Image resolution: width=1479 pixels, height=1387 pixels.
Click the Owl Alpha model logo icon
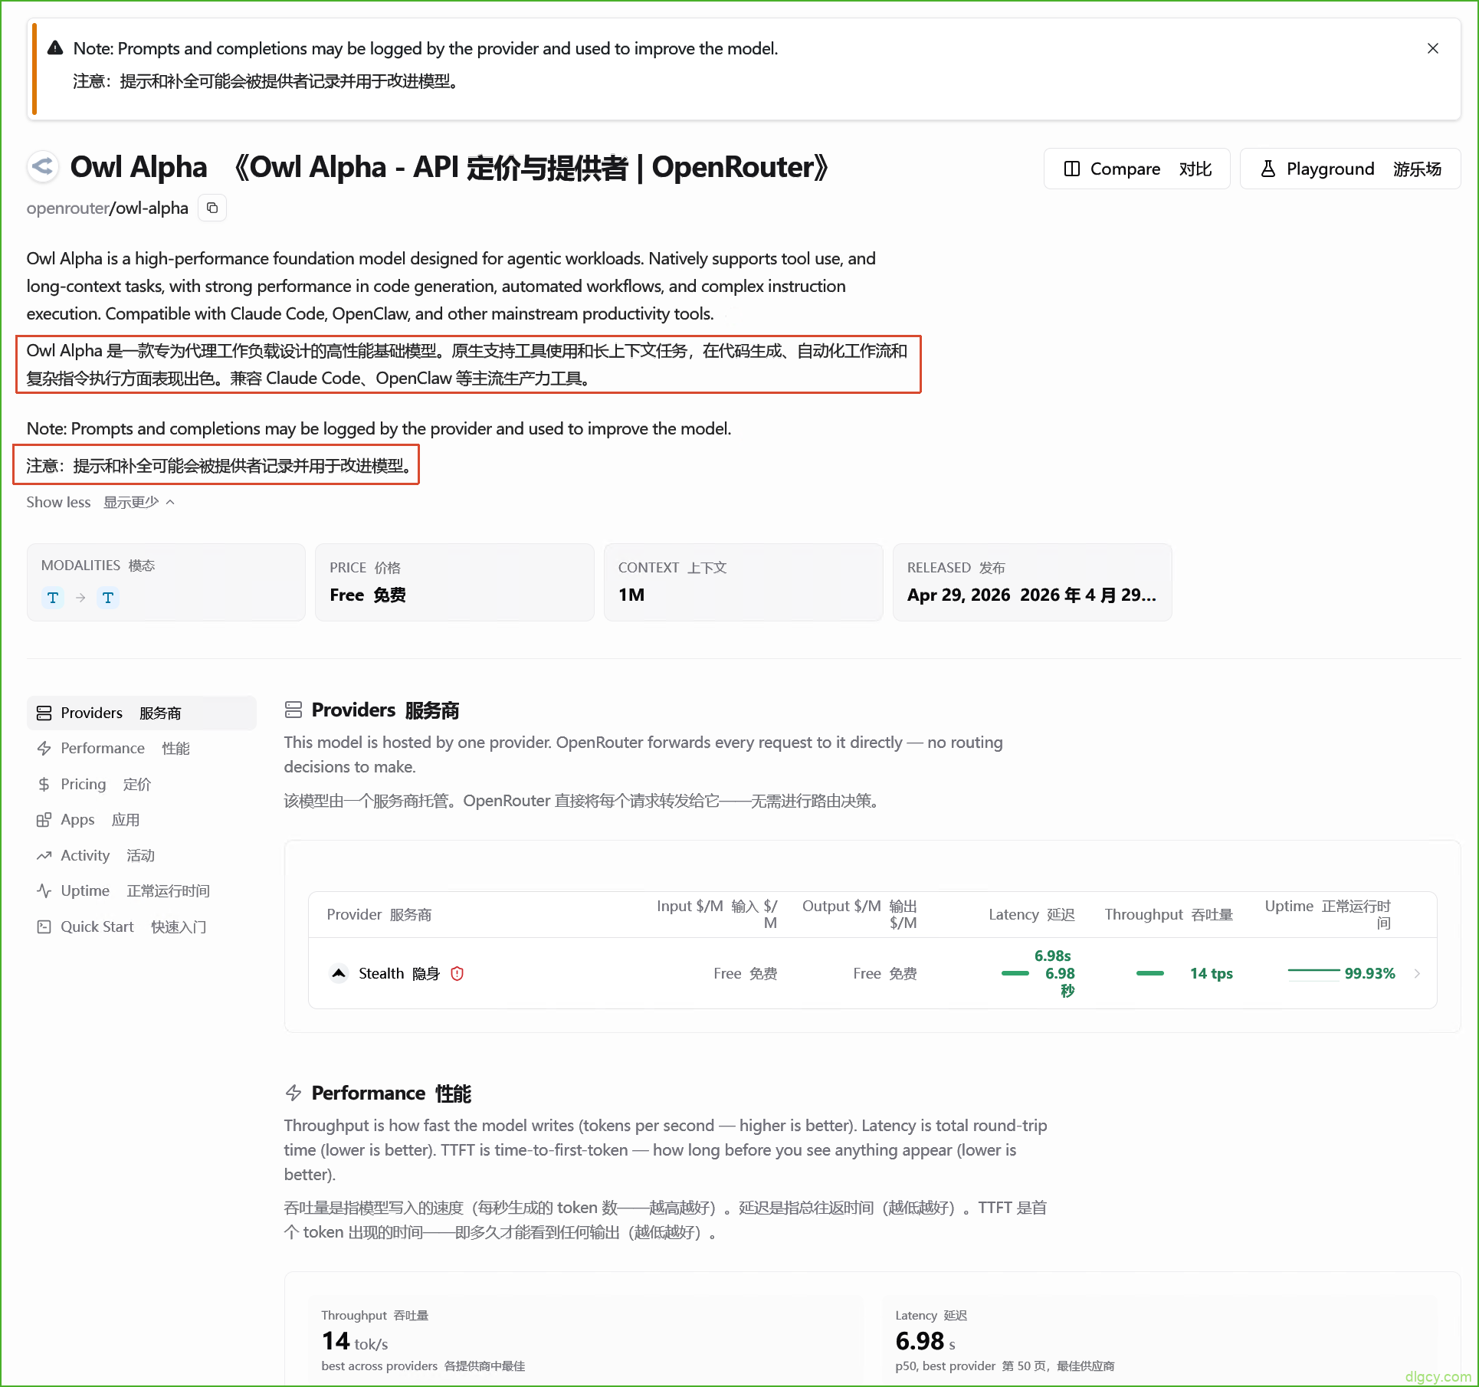tap(43, 166)
